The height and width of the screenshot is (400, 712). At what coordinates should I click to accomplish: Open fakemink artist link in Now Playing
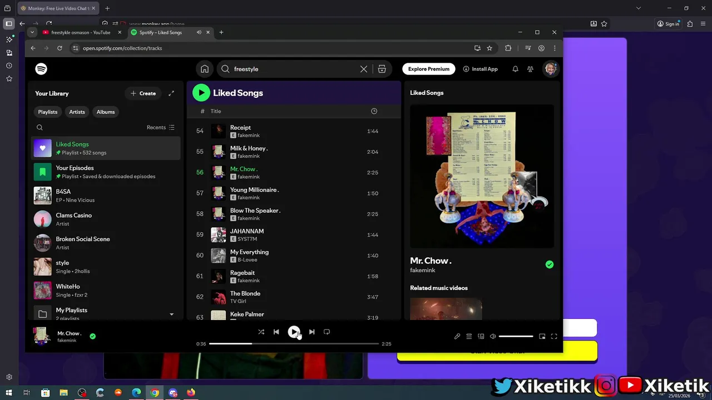tap(423, 270)
